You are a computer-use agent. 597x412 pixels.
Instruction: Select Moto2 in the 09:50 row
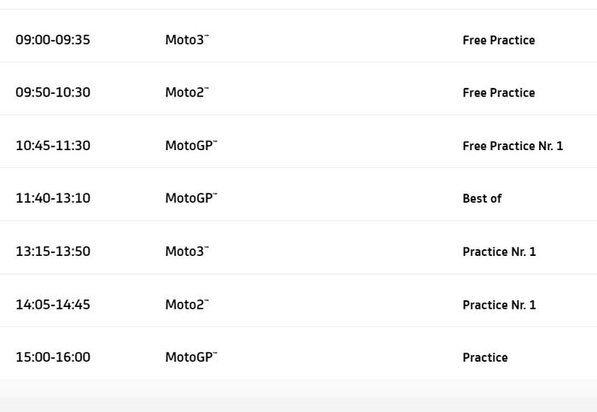pos(187,92)
